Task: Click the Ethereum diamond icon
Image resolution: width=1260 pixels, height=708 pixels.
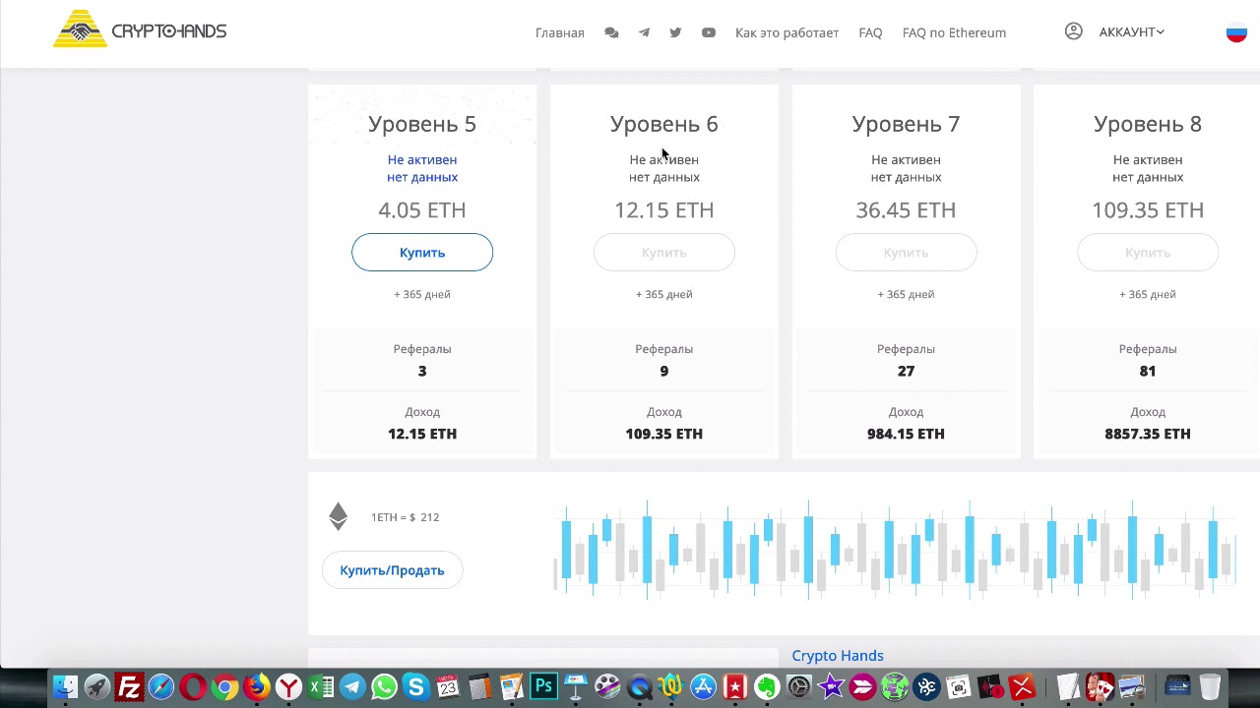Action: [339, 517]
